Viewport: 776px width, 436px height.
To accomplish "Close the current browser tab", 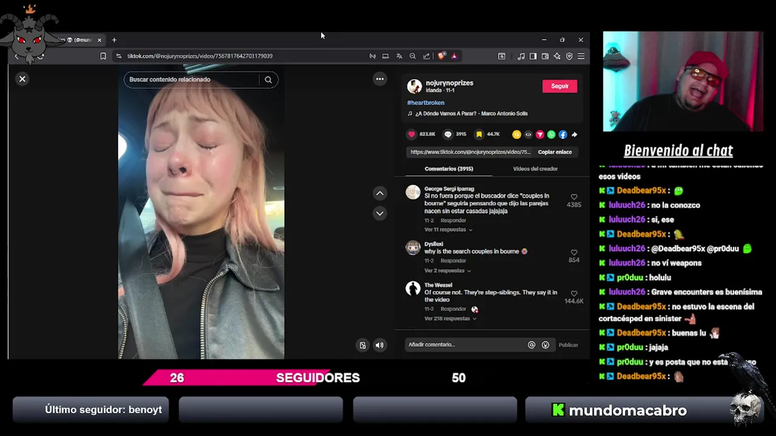I will (99, 40).
